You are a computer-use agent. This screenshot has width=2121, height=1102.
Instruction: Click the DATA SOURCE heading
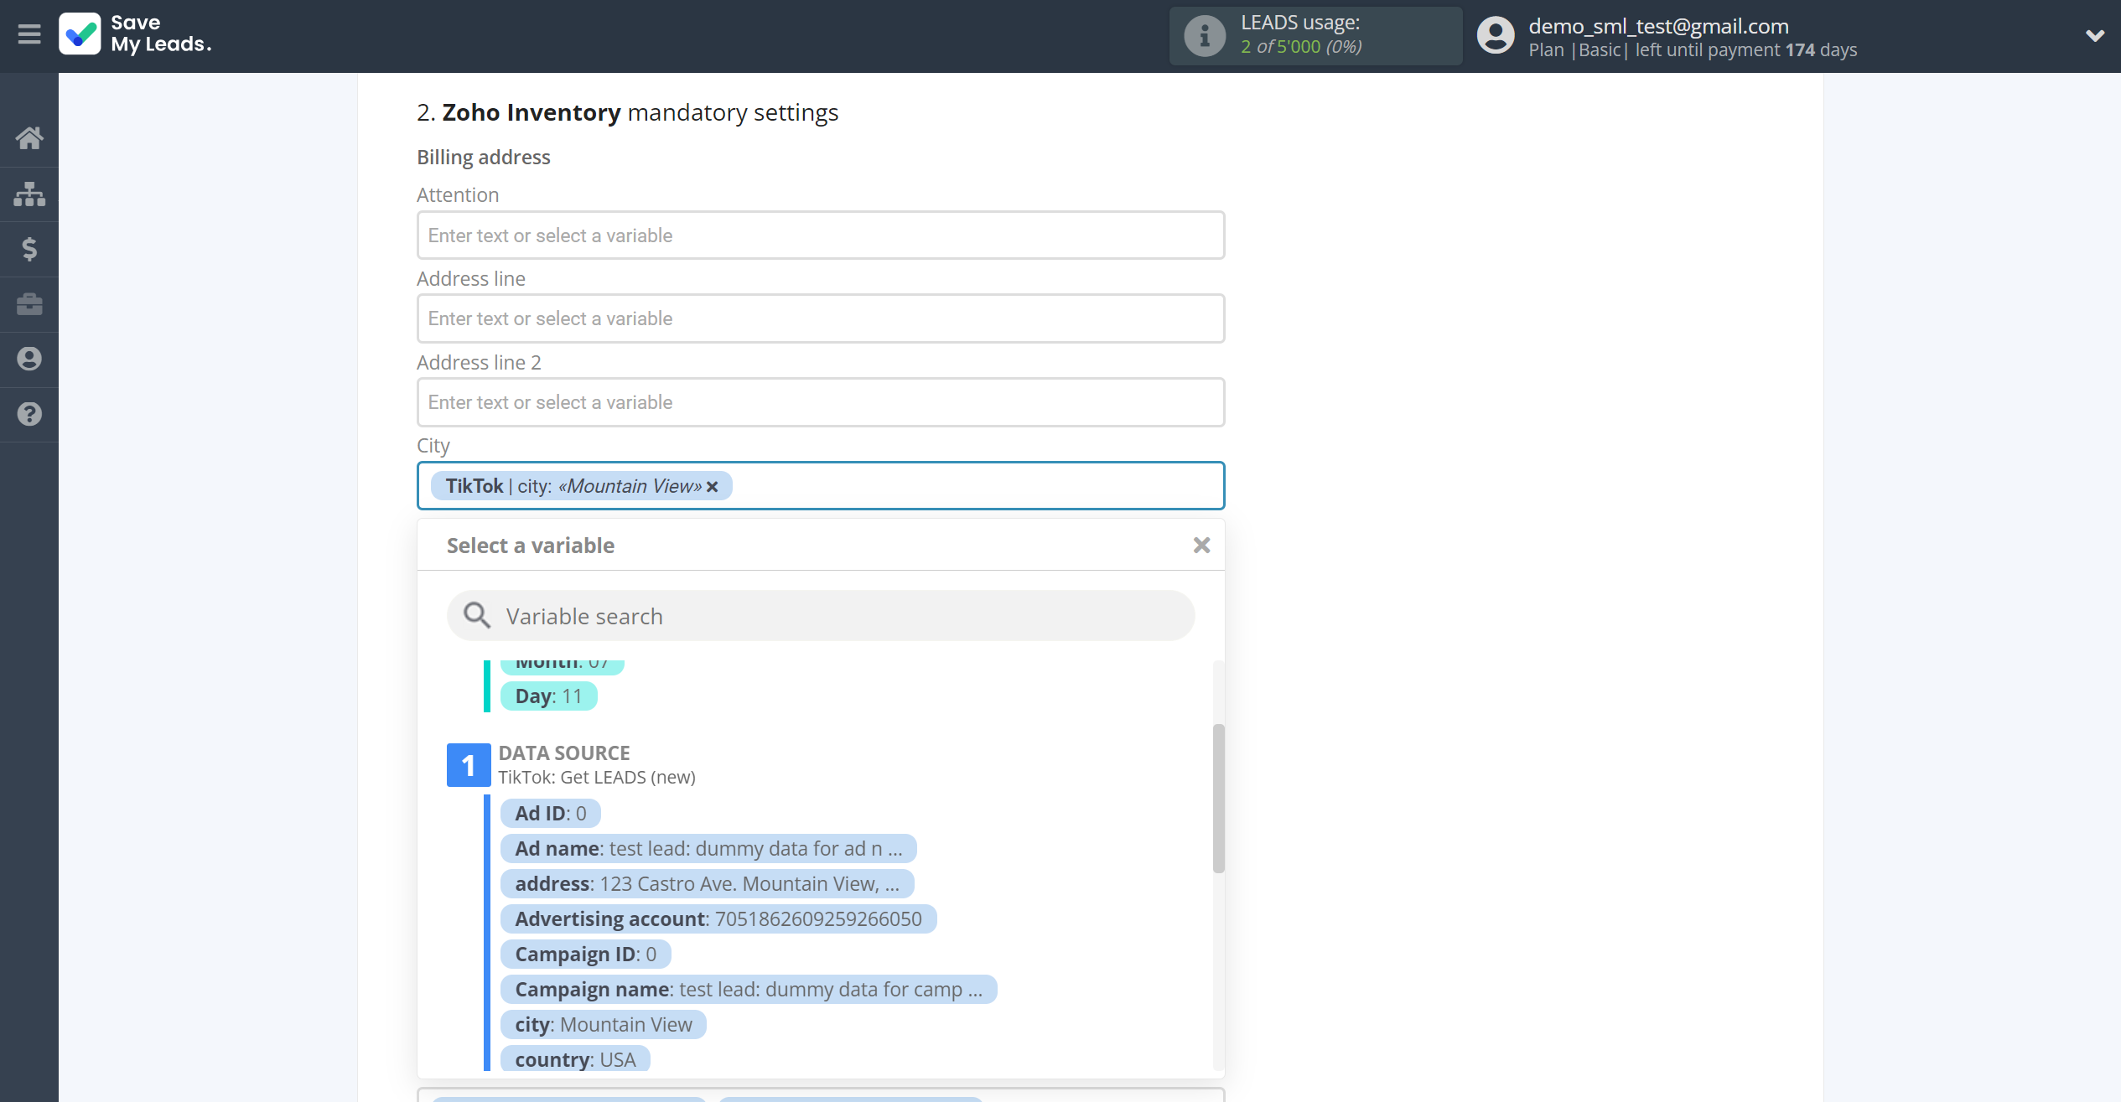pyautogui.click(x=564, y=753)
